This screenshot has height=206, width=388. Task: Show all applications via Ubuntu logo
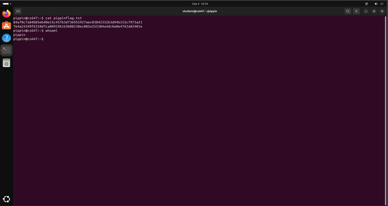(x=6, y=199)
